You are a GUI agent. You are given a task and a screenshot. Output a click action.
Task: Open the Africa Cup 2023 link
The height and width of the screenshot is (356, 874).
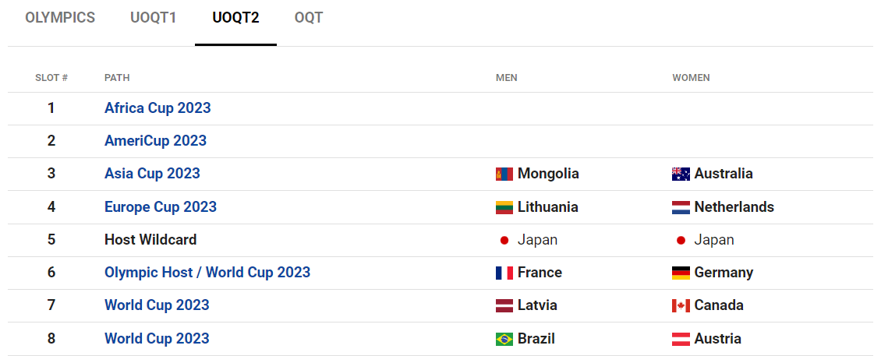point(157,108)
